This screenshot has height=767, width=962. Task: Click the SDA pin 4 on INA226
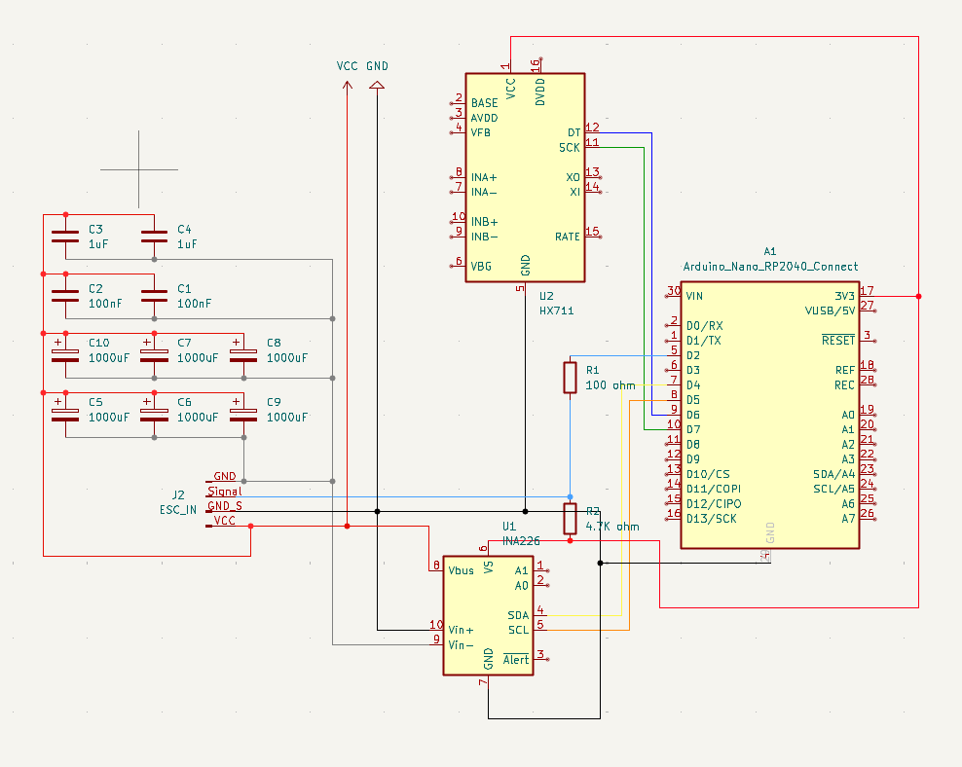[x=540, y=615]
